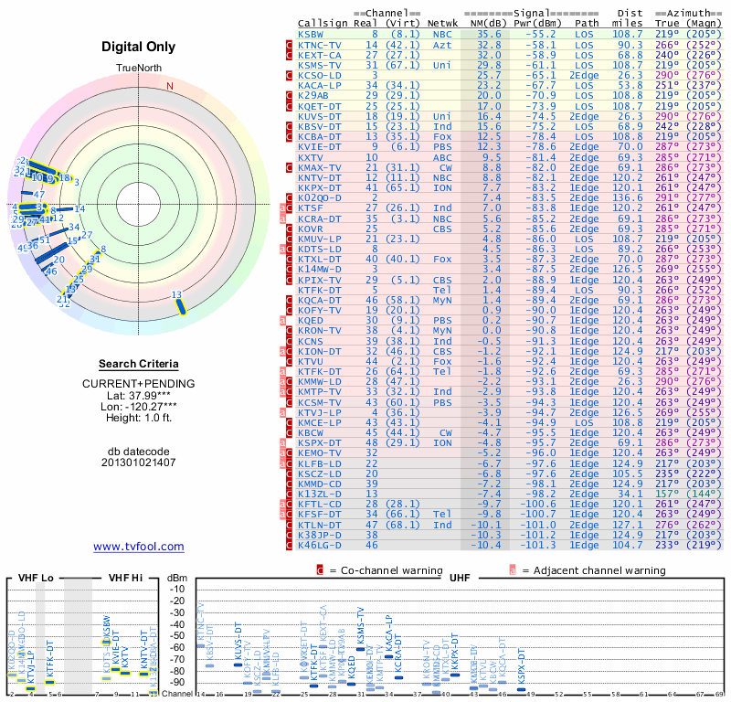Click the KQED callsign in the list
The height and width of the screenshot is (702, 731).
pyautogui.click(x=311, y=321)
